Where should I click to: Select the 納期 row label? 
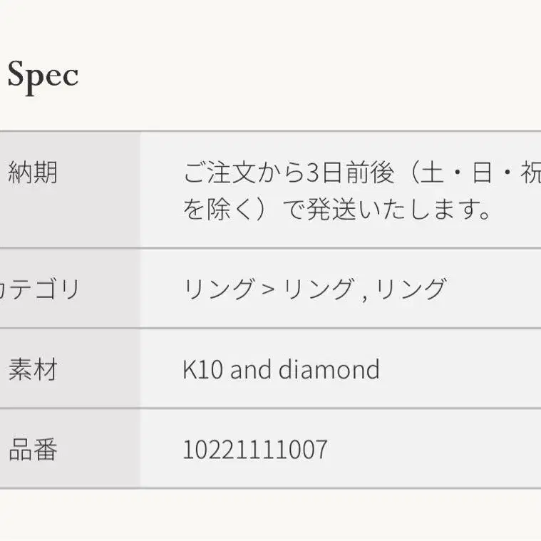click(33, 172)
